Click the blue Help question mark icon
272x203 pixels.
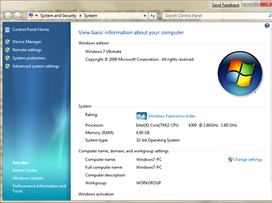[x=267, y=25]
